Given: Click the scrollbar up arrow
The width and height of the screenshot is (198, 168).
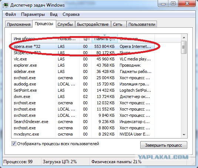Looking at the screenshot, I should [184, 38].
